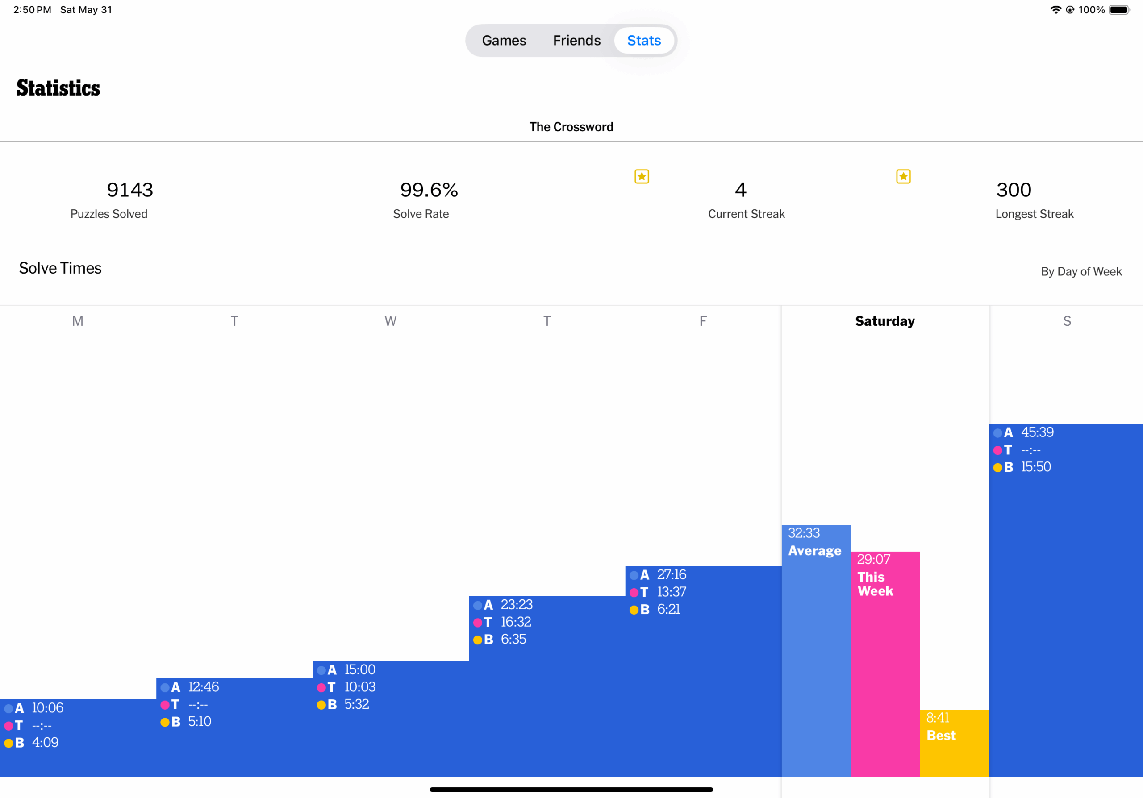Tap The Crossword section heading
The image size is (1143, 798).
coord(571,127)
